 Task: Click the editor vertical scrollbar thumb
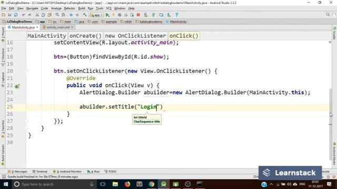pyautogui.click(x=331, y=124)
